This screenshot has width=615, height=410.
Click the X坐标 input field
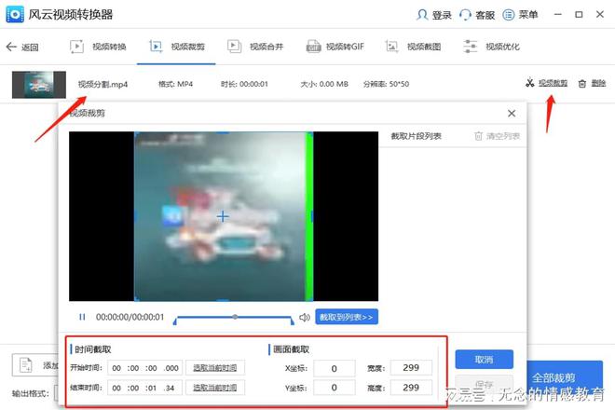click(x=335, y=368)
